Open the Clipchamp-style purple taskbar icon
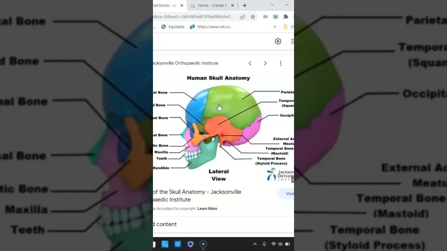Image resolution: width=447 pixels, height=251 pixels. tap(190, 244)
